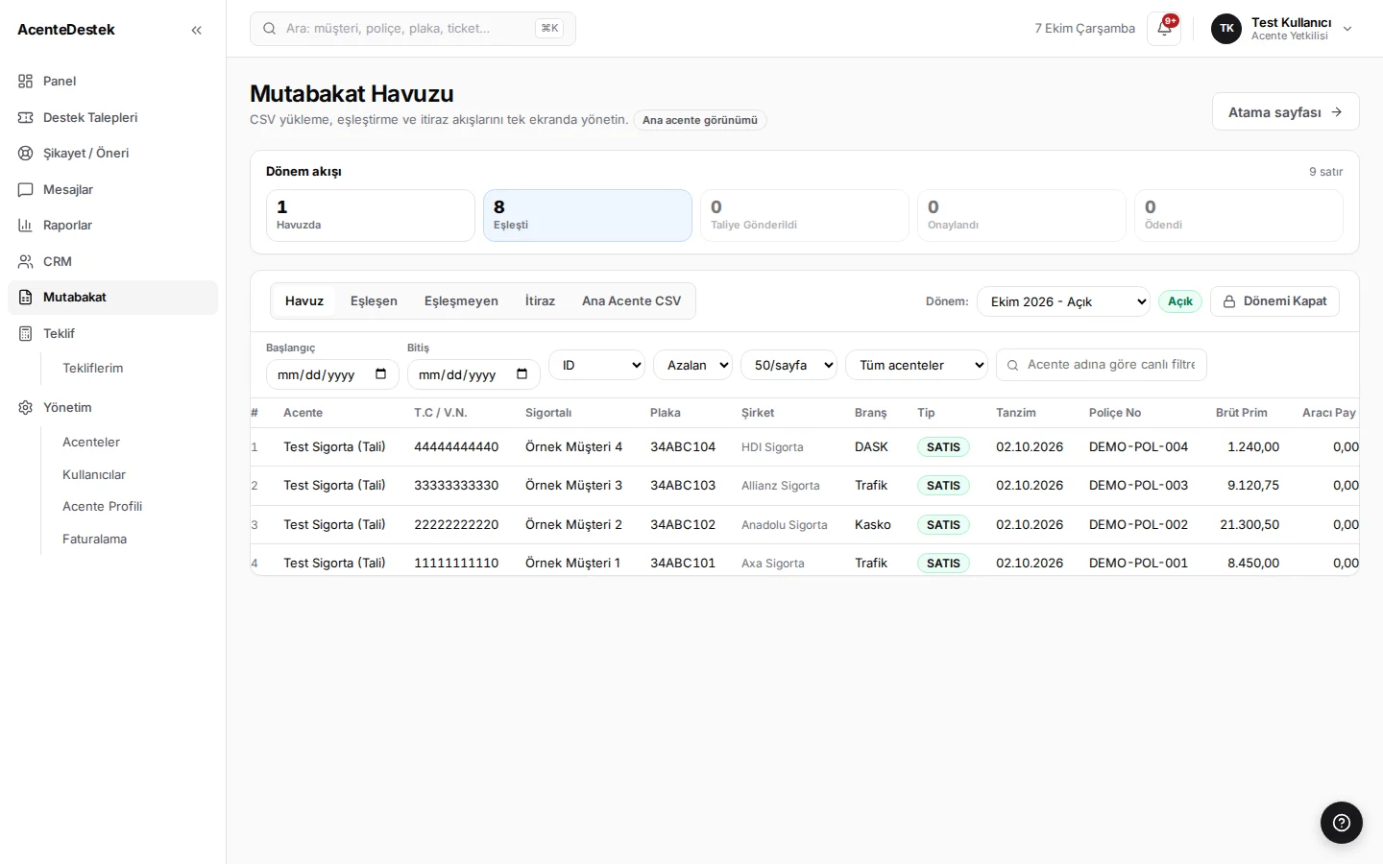Open the notifications bell
Viewport: 1383px width, 864px height.
(1164, 29)
